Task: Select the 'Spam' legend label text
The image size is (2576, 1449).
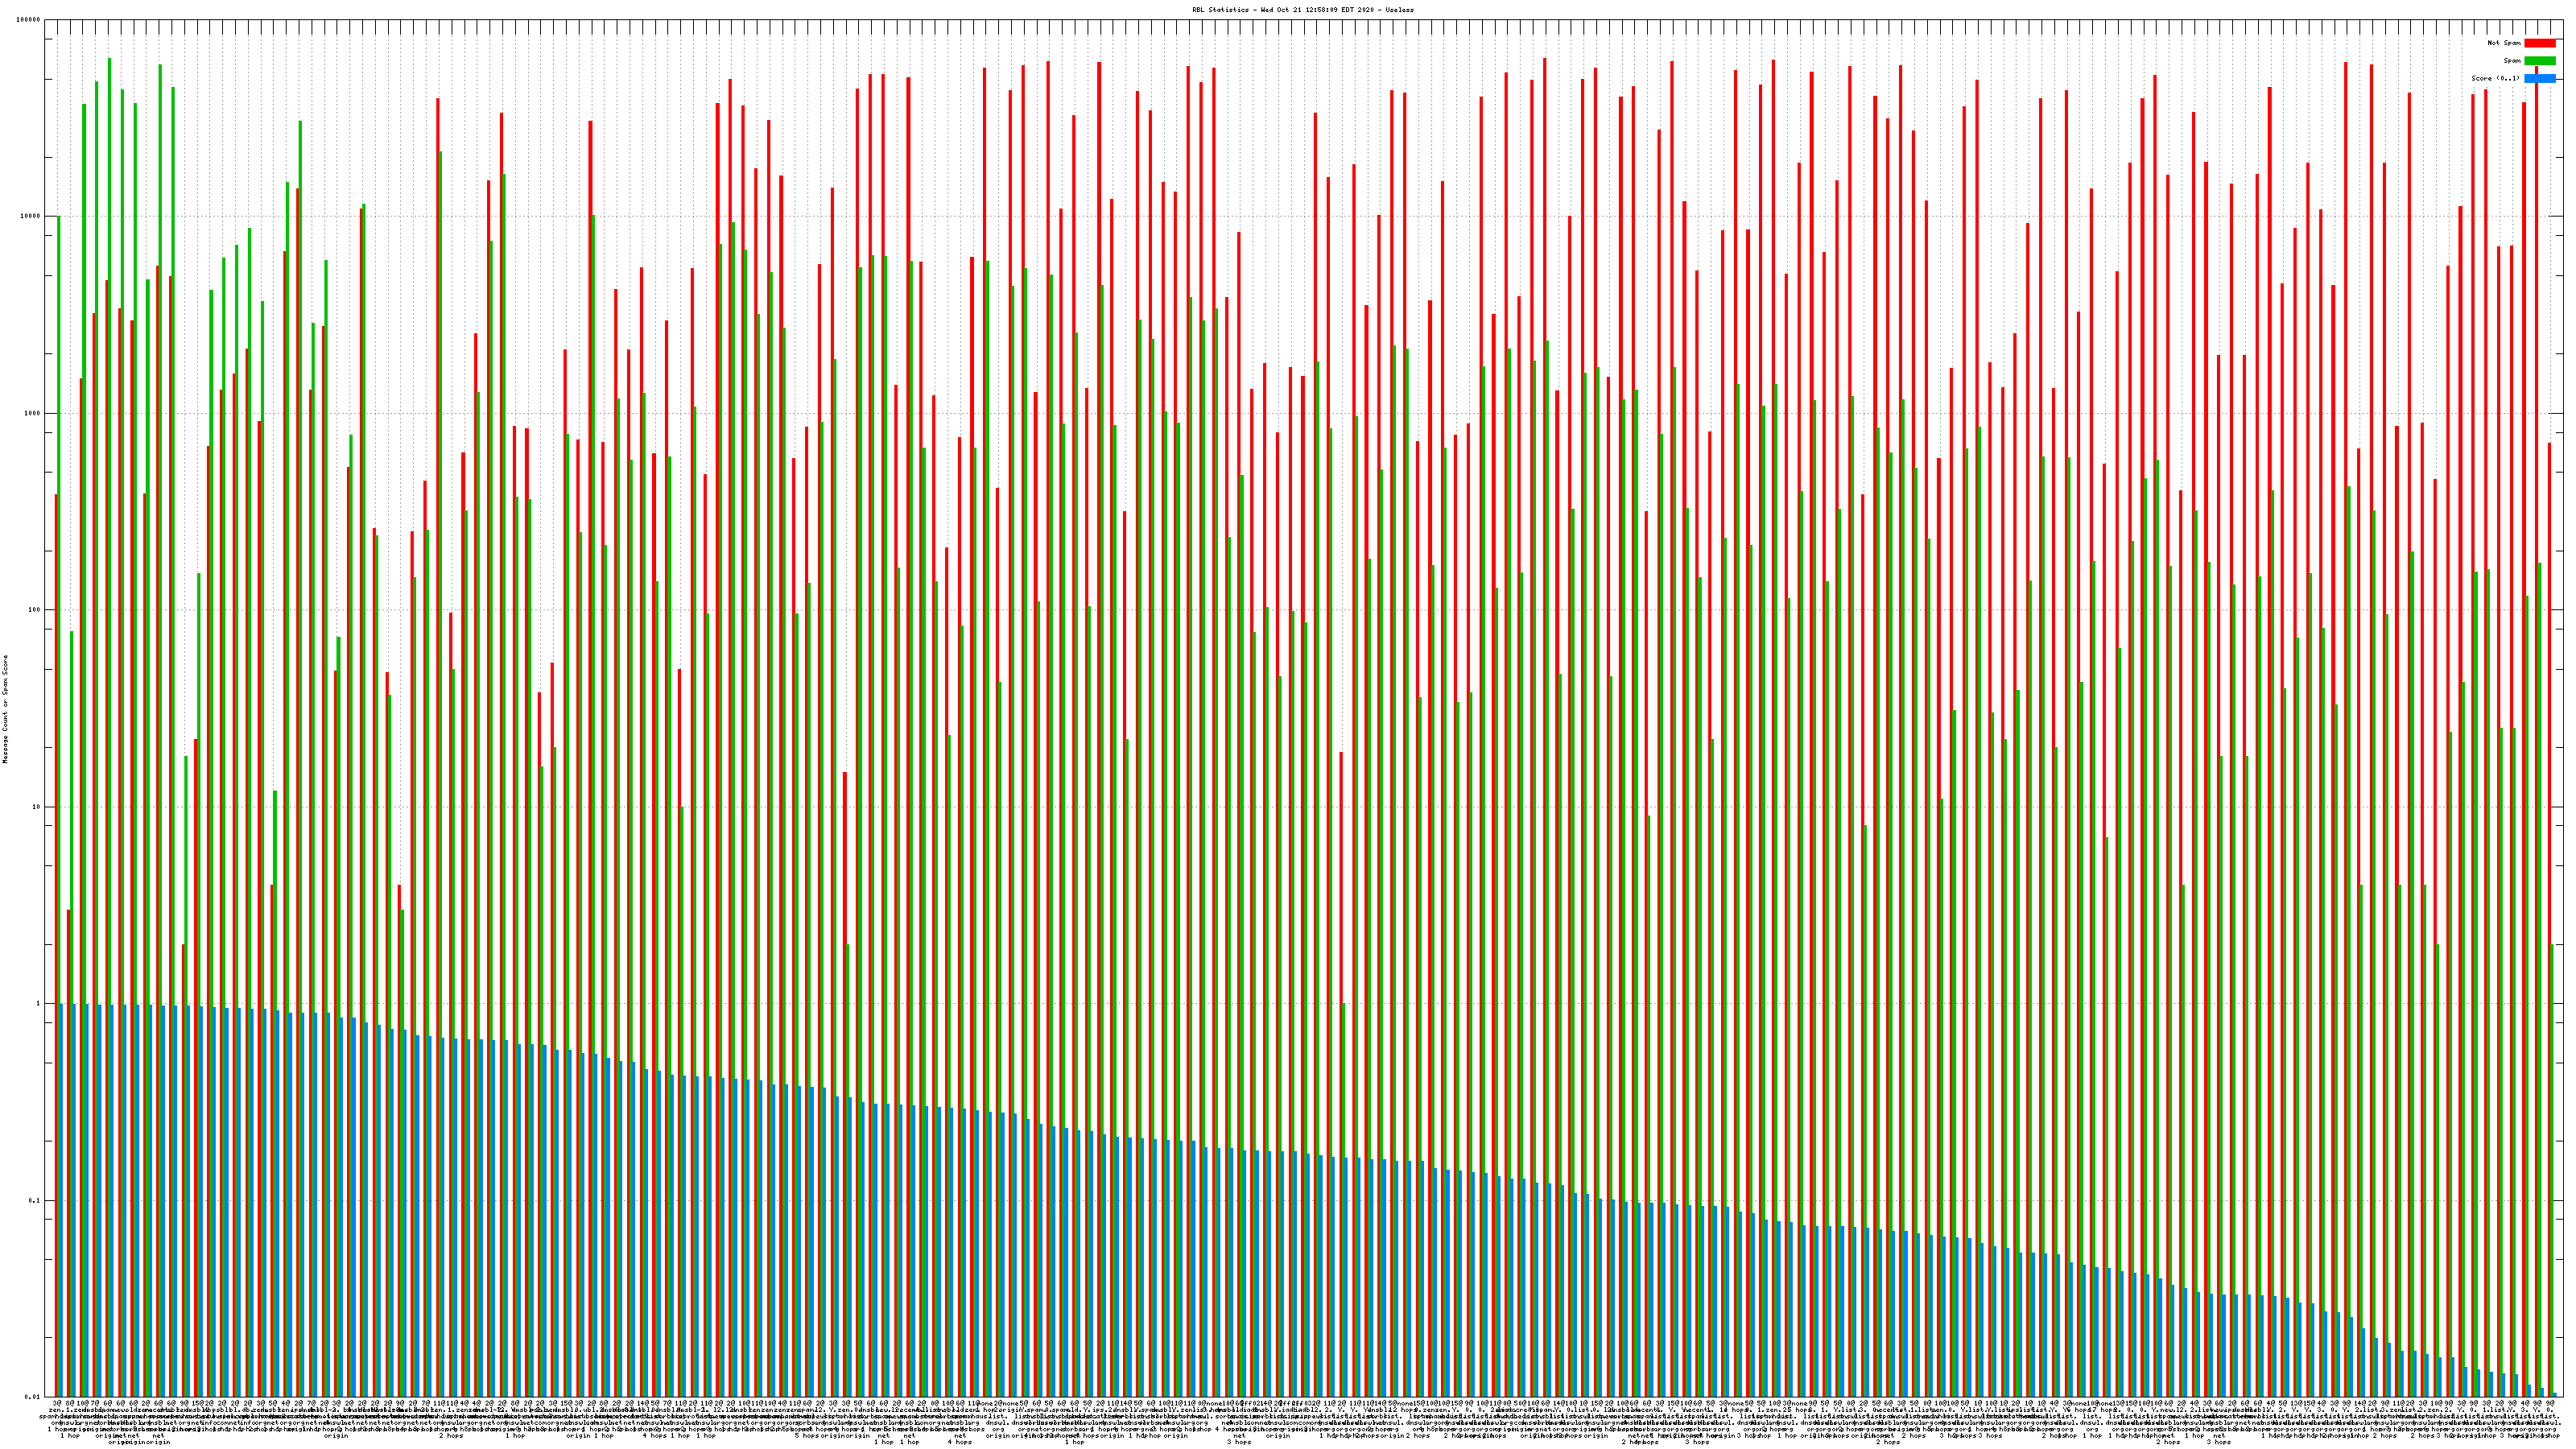Action: [x=2512, y=61]
